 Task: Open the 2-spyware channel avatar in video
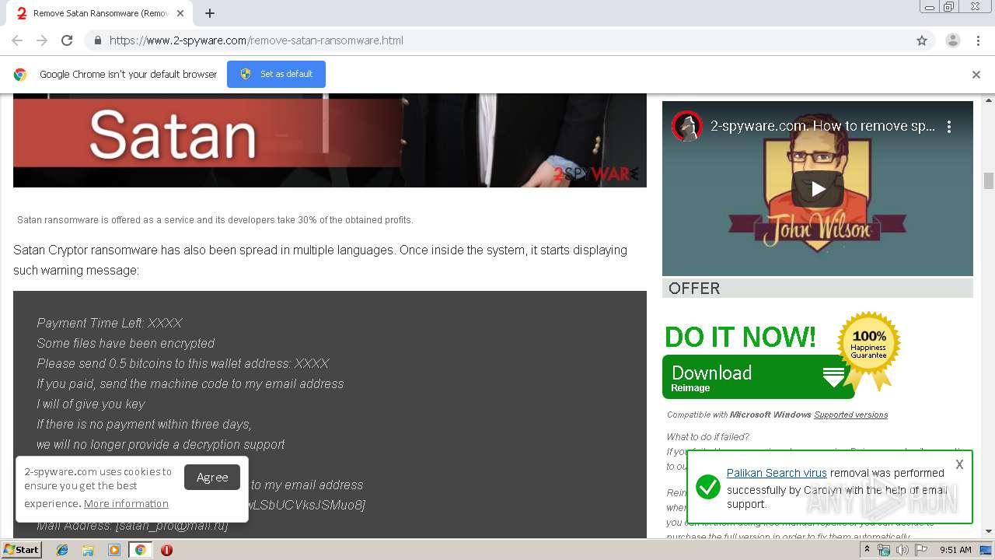687,126
